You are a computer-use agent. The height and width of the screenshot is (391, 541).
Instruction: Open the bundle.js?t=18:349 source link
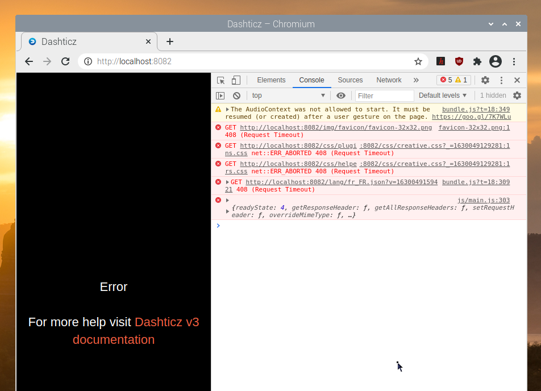click(x=476, y=109)
